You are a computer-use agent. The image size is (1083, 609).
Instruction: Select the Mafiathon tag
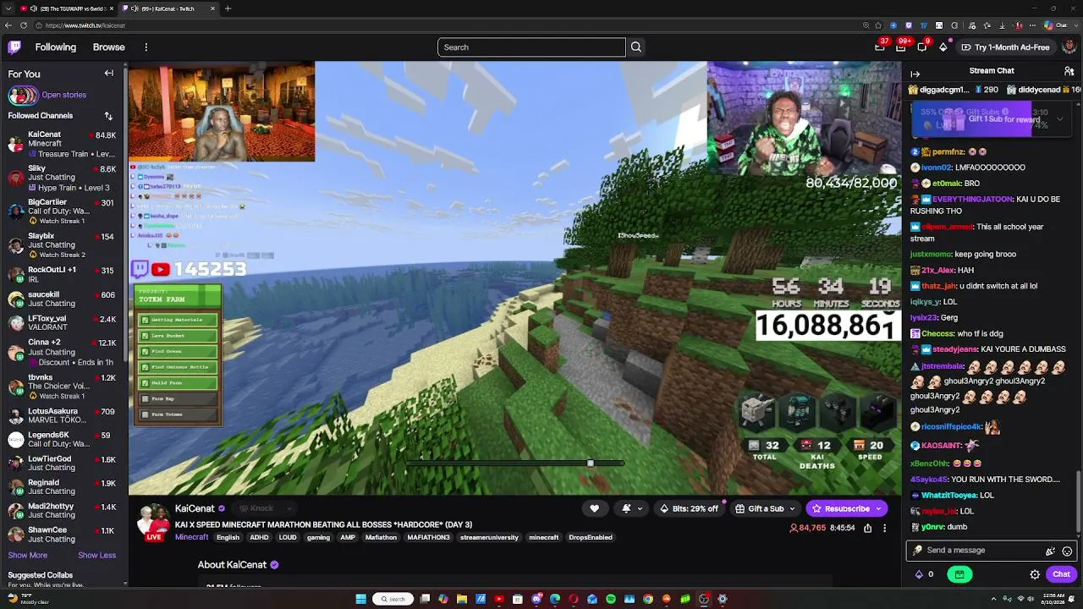point(381,537)
